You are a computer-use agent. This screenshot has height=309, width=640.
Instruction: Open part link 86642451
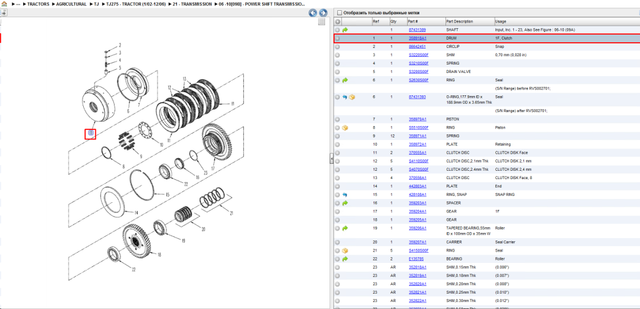(417, 47)
